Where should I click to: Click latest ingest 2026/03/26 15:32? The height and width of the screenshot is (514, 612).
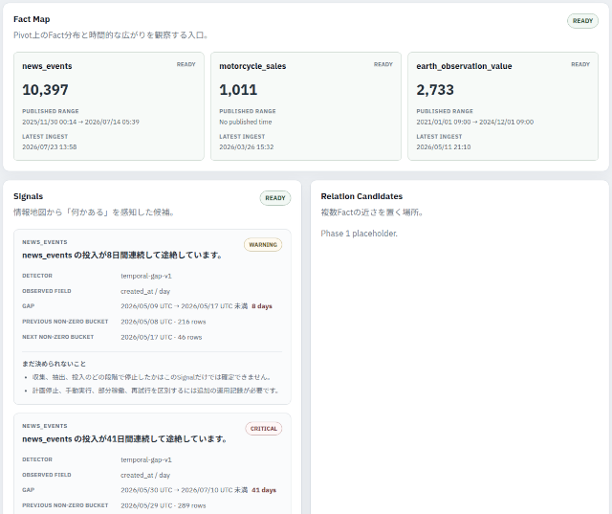tap(247, 146)
